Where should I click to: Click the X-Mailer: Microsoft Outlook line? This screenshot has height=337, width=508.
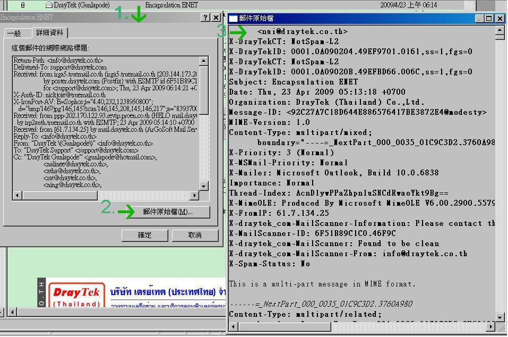334,173
